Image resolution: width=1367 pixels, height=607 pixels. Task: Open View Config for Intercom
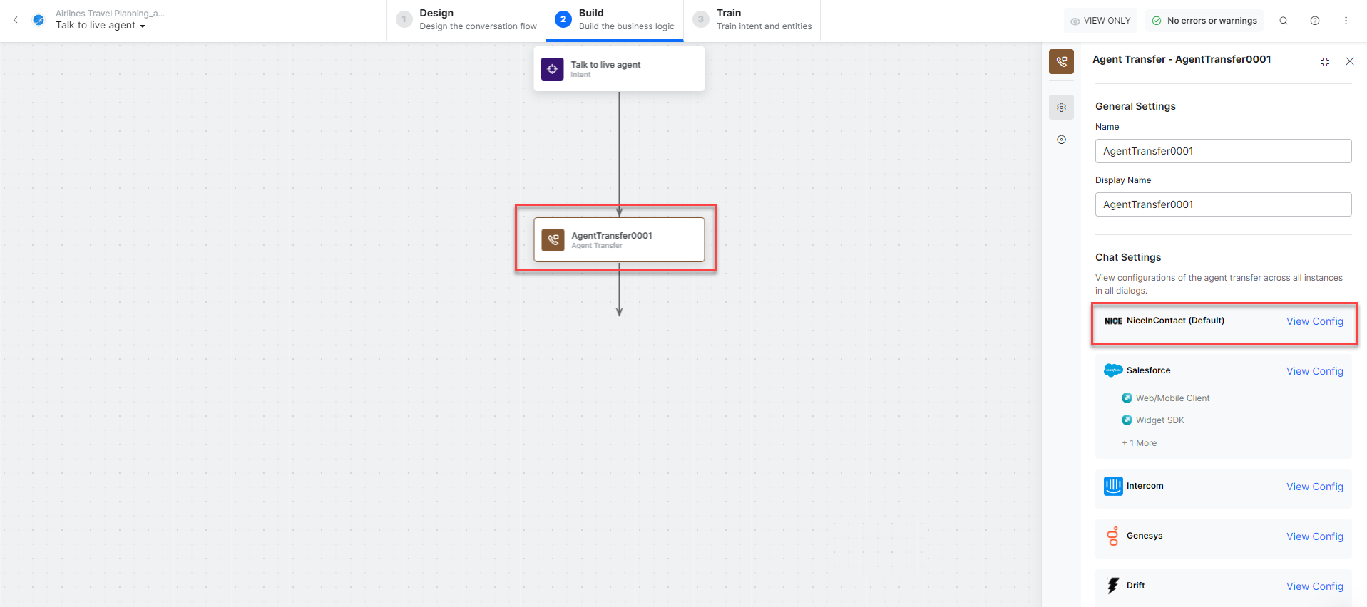pos(1314,487)
